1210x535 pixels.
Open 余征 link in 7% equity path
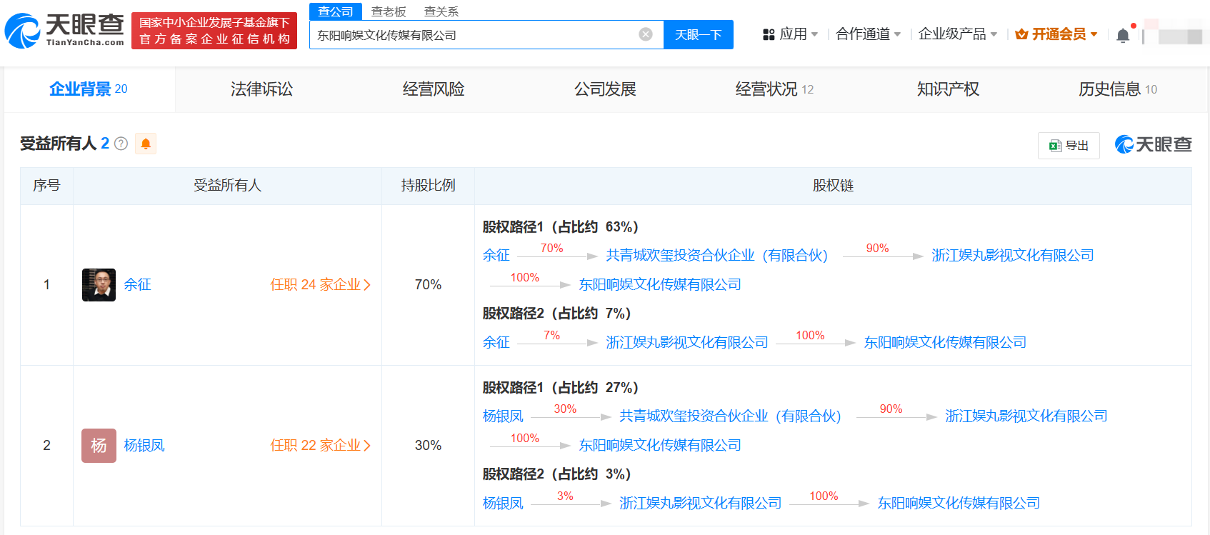click(496, 342)
